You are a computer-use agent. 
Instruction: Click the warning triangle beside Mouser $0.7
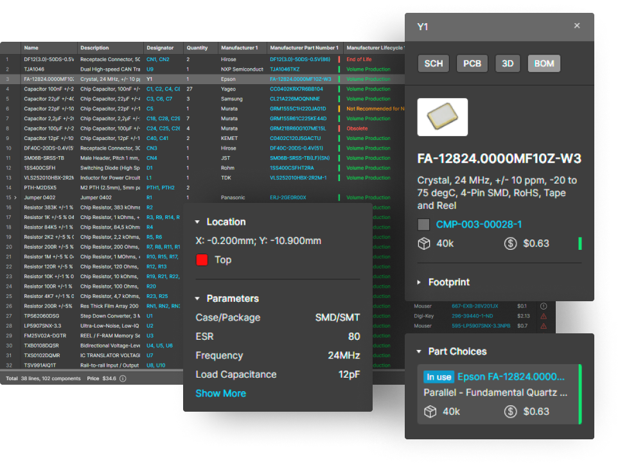pyautogui.click(x=544, y=326)
